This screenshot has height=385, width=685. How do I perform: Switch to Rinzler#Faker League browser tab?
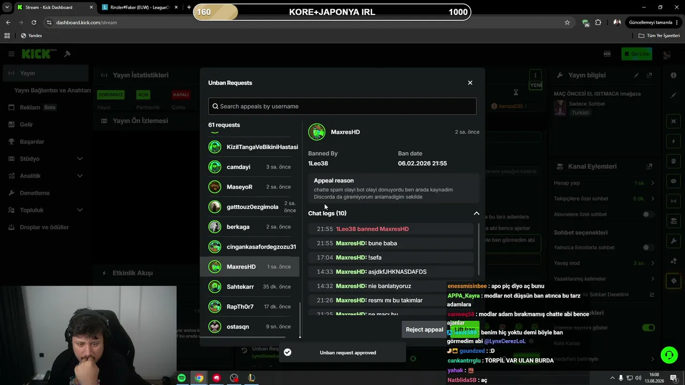(140, 7)
